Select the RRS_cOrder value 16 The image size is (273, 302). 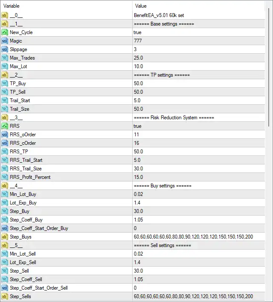click(136, 143)
